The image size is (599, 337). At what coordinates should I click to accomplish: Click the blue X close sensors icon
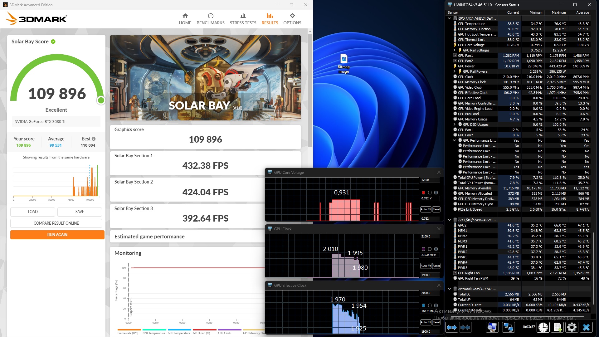coord(586,327)
